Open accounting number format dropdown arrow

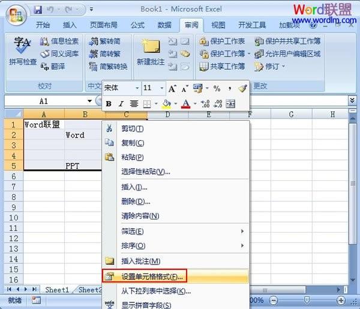(x=207, y=88)
